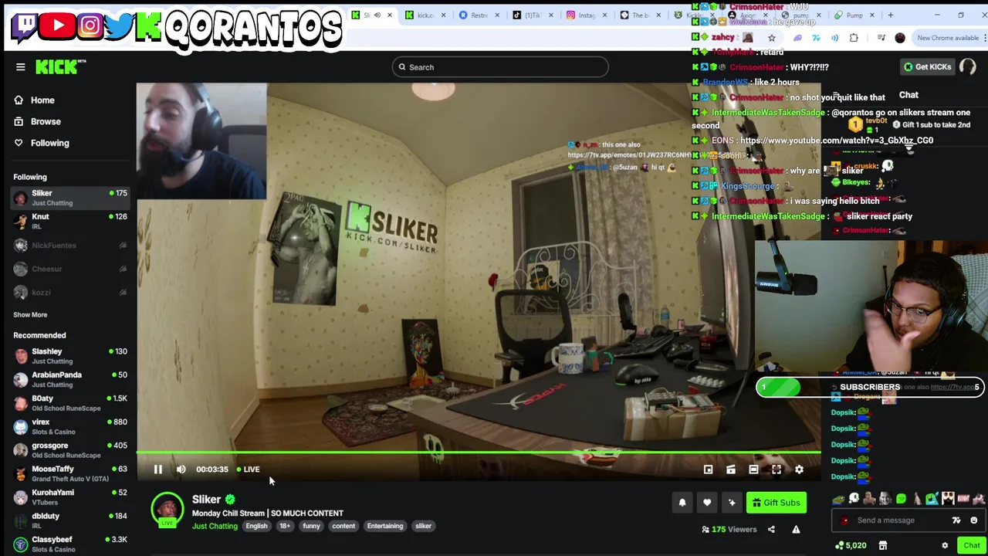
Task: Click the Gift Subs button
Action: (x=777, y=503)
